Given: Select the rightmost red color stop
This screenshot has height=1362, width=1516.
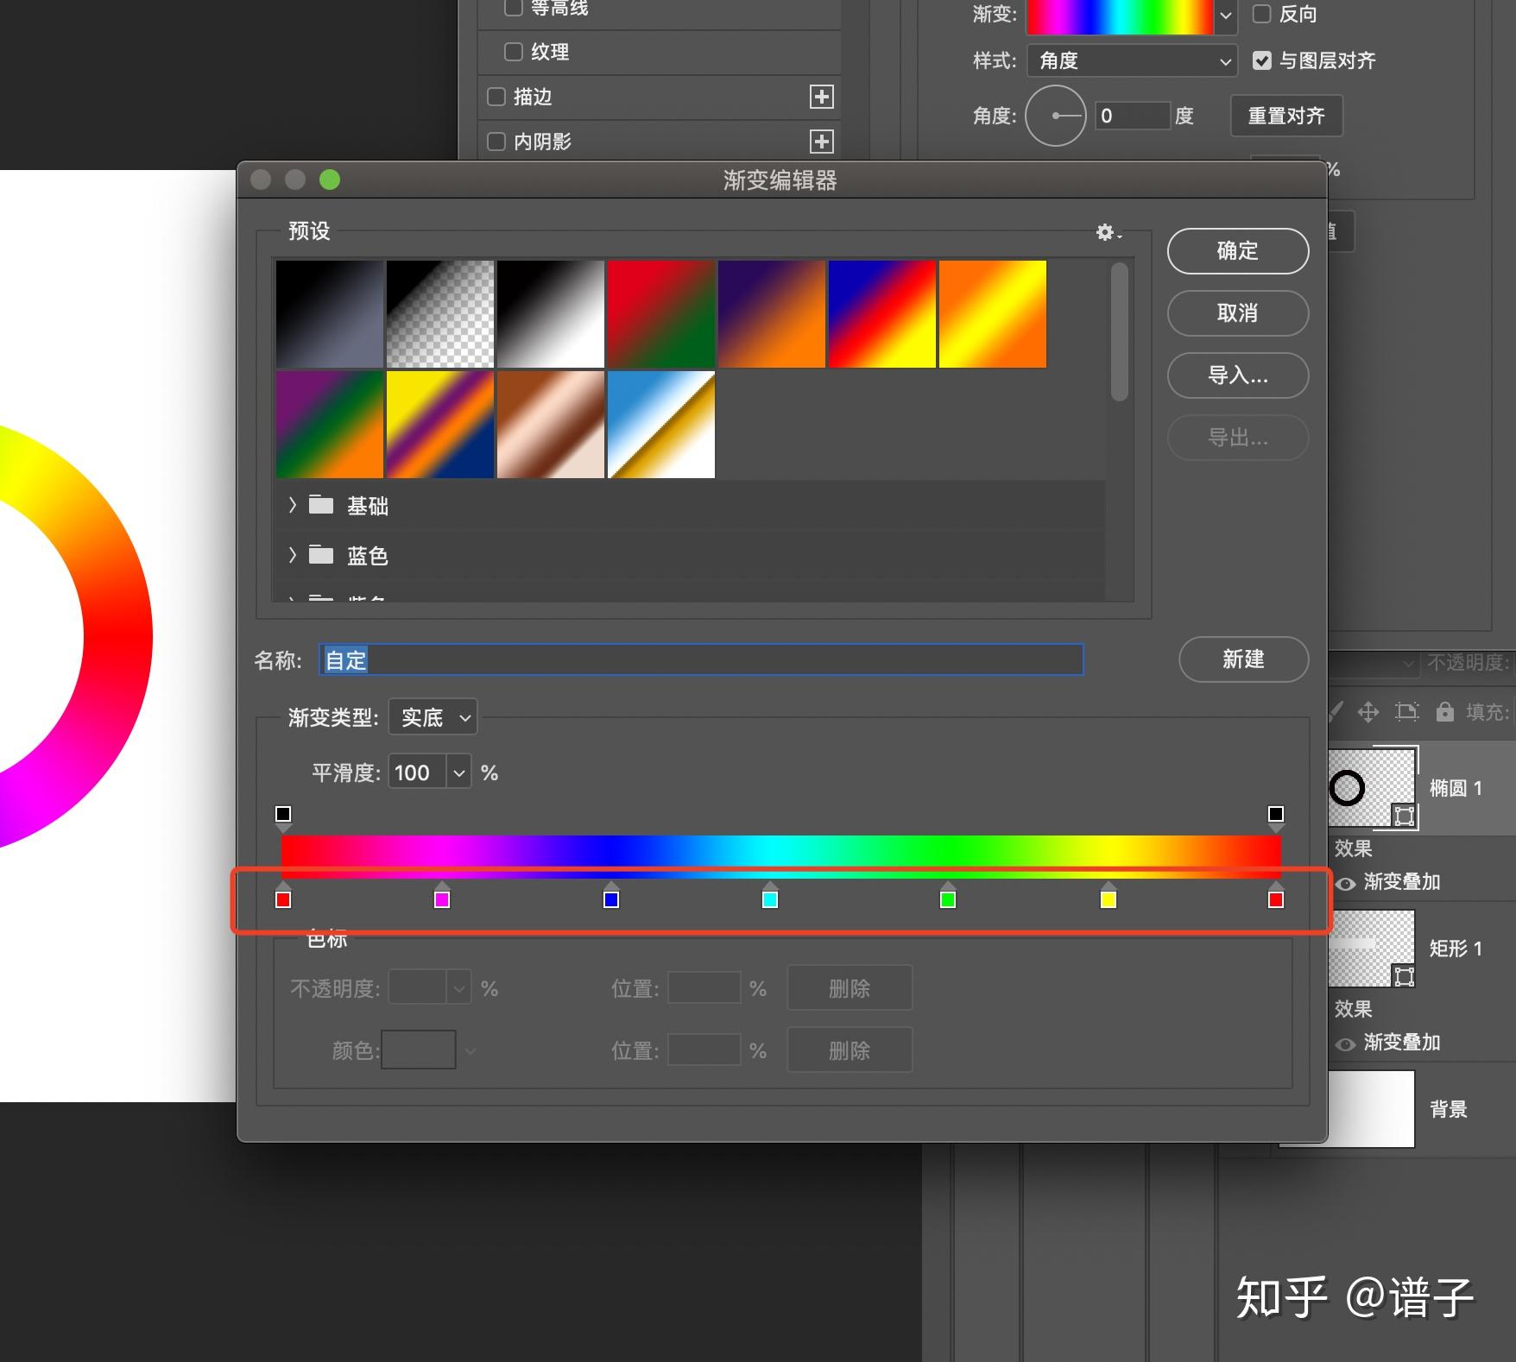Looking at the screenshot, I should tap(1276, 898).
